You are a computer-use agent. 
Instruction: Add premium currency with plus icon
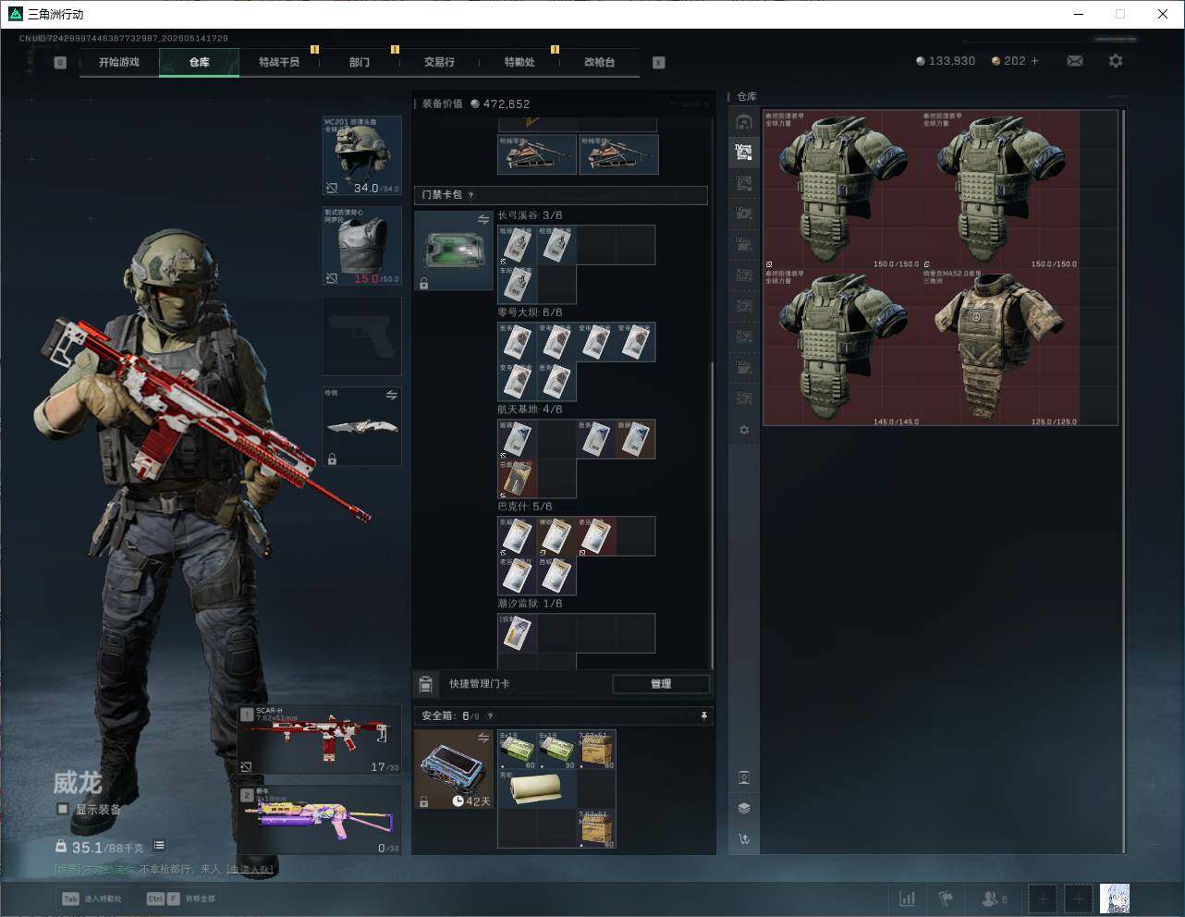pyautogui.click(x=1034, y=61)
